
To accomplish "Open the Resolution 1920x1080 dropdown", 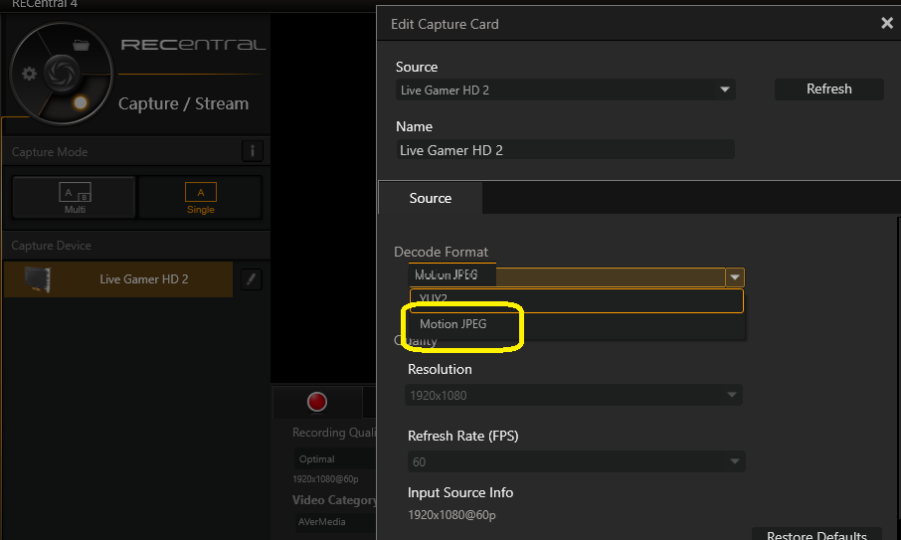I will coord(574,395).
